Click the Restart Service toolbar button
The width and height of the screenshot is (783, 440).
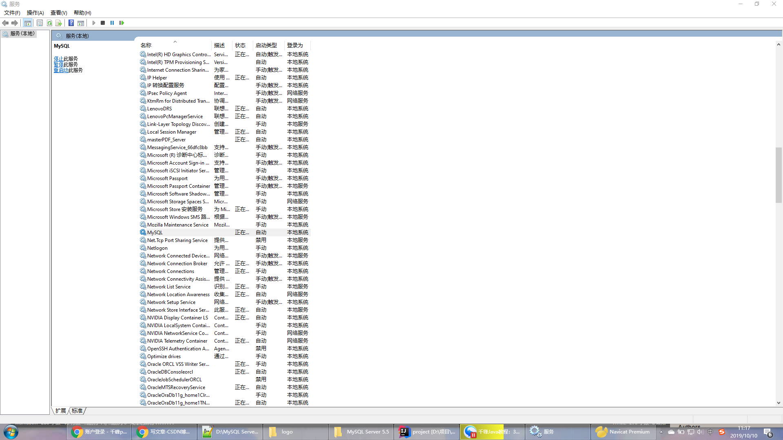[x=122, y=23]
